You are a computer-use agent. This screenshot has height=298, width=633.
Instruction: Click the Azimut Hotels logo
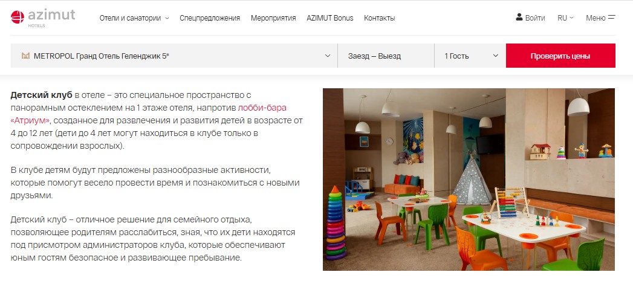point(43,18)
